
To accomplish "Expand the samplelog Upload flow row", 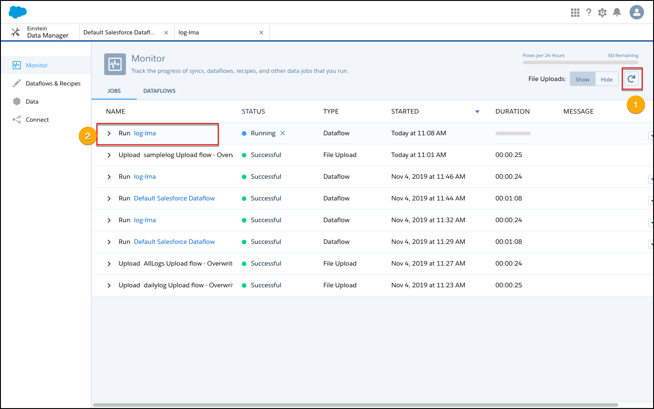I will (109, 155).
